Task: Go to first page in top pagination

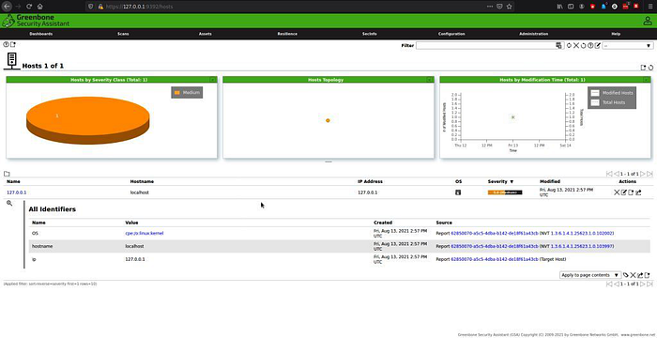Action: click(x=609, y=174)
